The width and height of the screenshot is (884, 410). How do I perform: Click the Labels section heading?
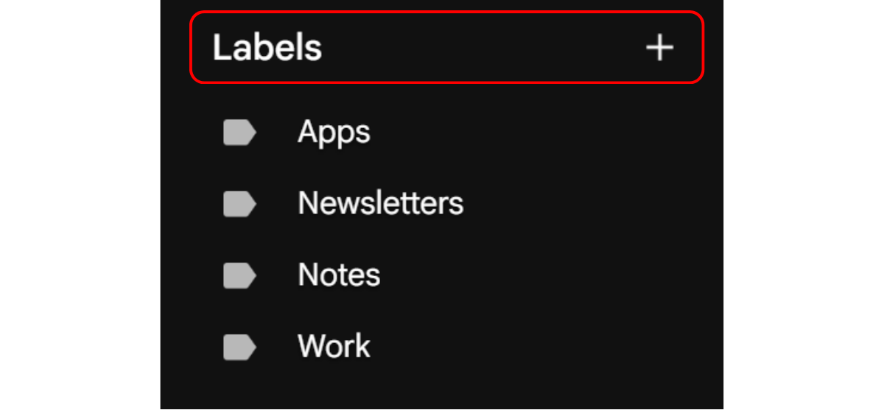267,49
